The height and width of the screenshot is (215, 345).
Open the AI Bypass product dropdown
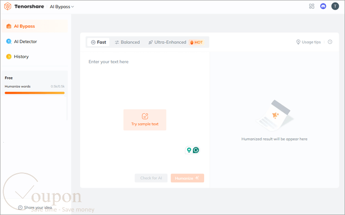pyautogui.click(x=62, y=7)
